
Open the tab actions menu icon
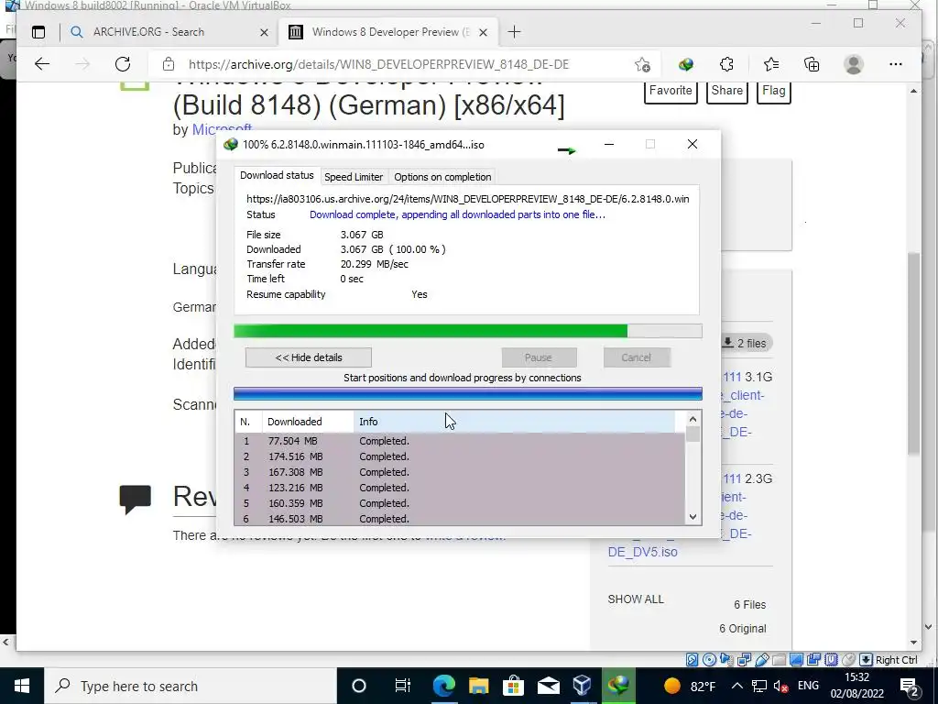tap(38, 32)
